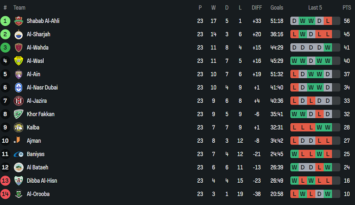Open the Kalba team page link
This screenshot has width=355, height=205.
pos(33,127)
